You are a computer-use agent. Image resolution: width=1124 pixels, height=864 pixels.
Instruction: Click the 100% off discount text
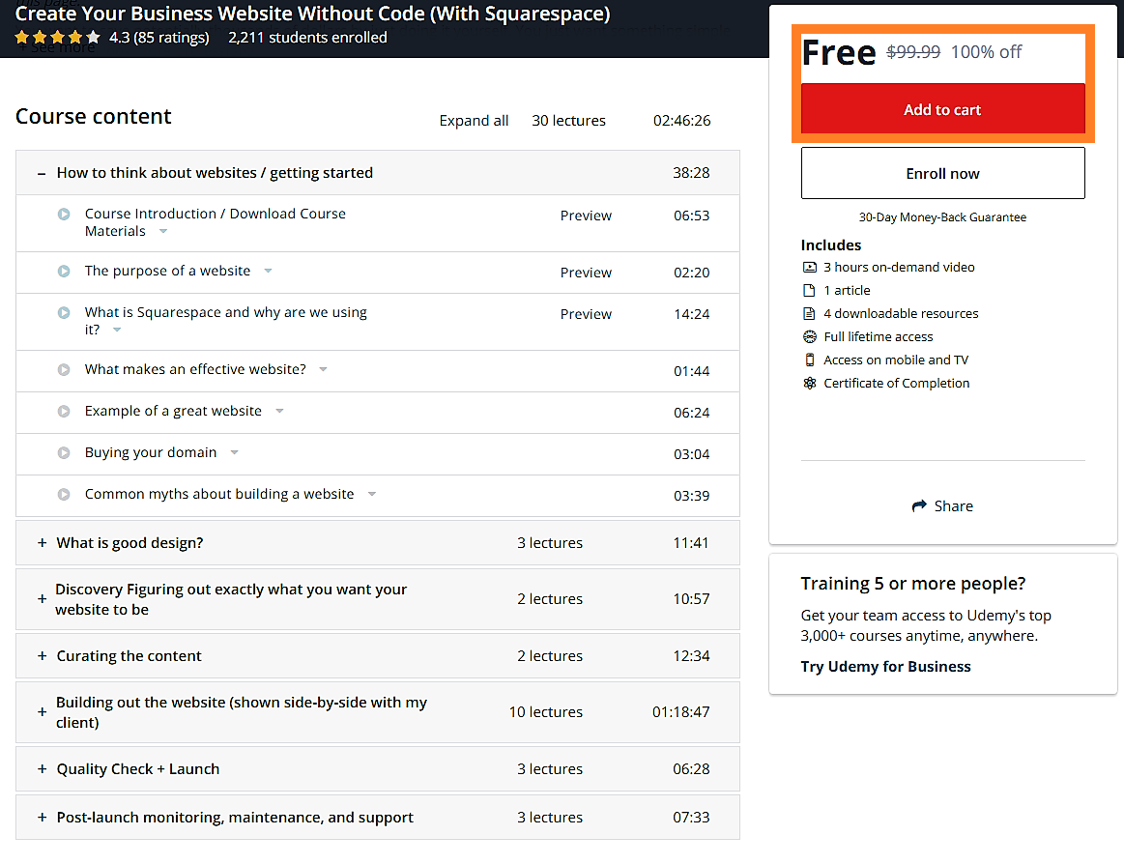coord(987,51)
